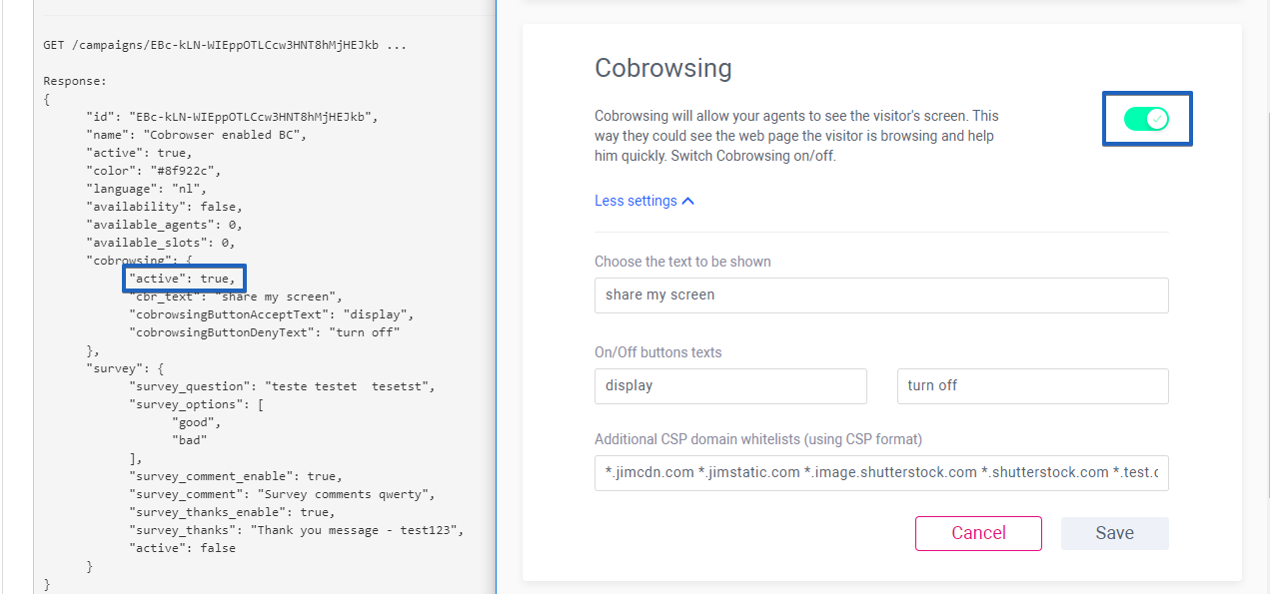
Task: Select the share my screen text field
Action: pos(881,295)
